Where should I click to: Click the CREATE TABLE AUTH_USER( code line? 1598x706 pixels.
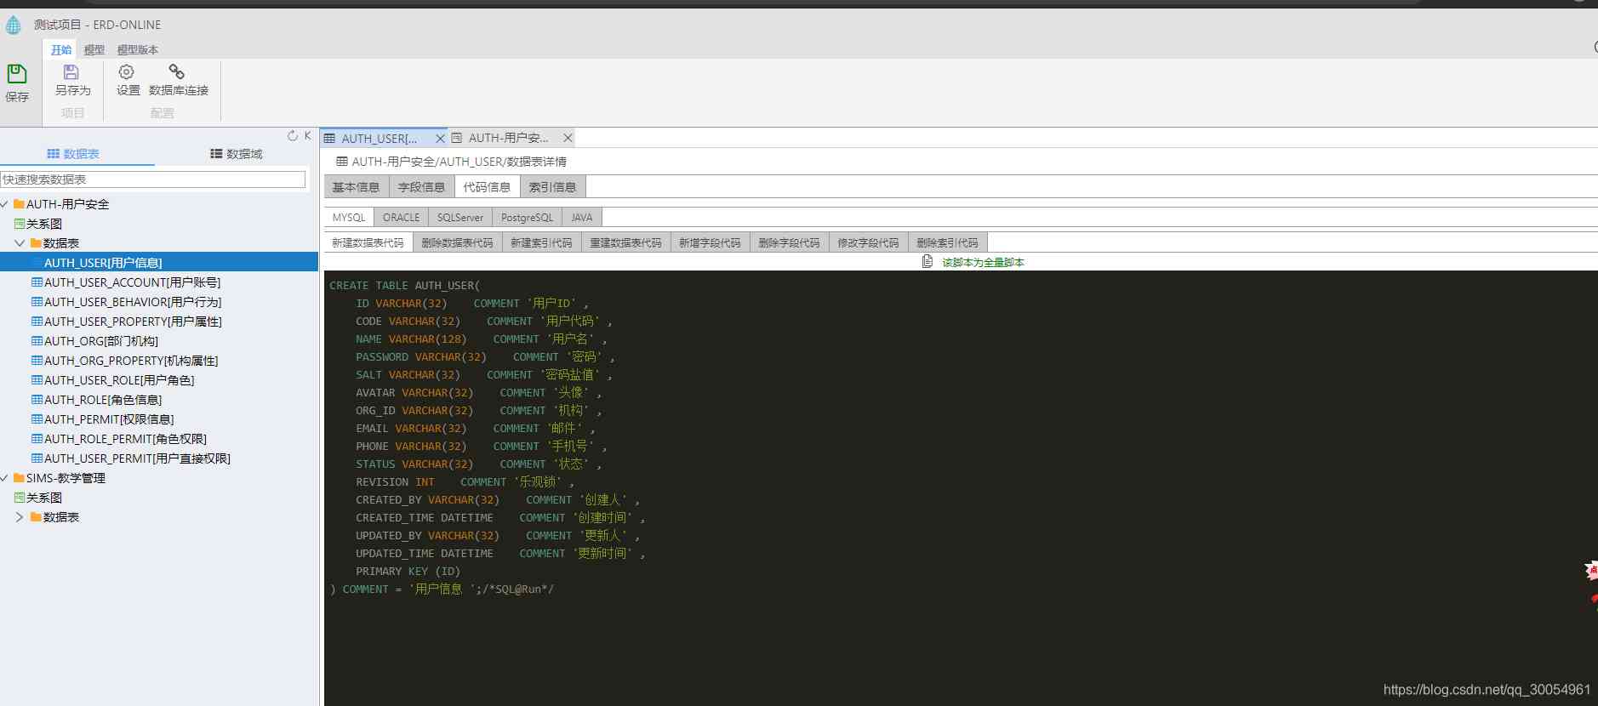pyautogui.click(x=405, y=286)
